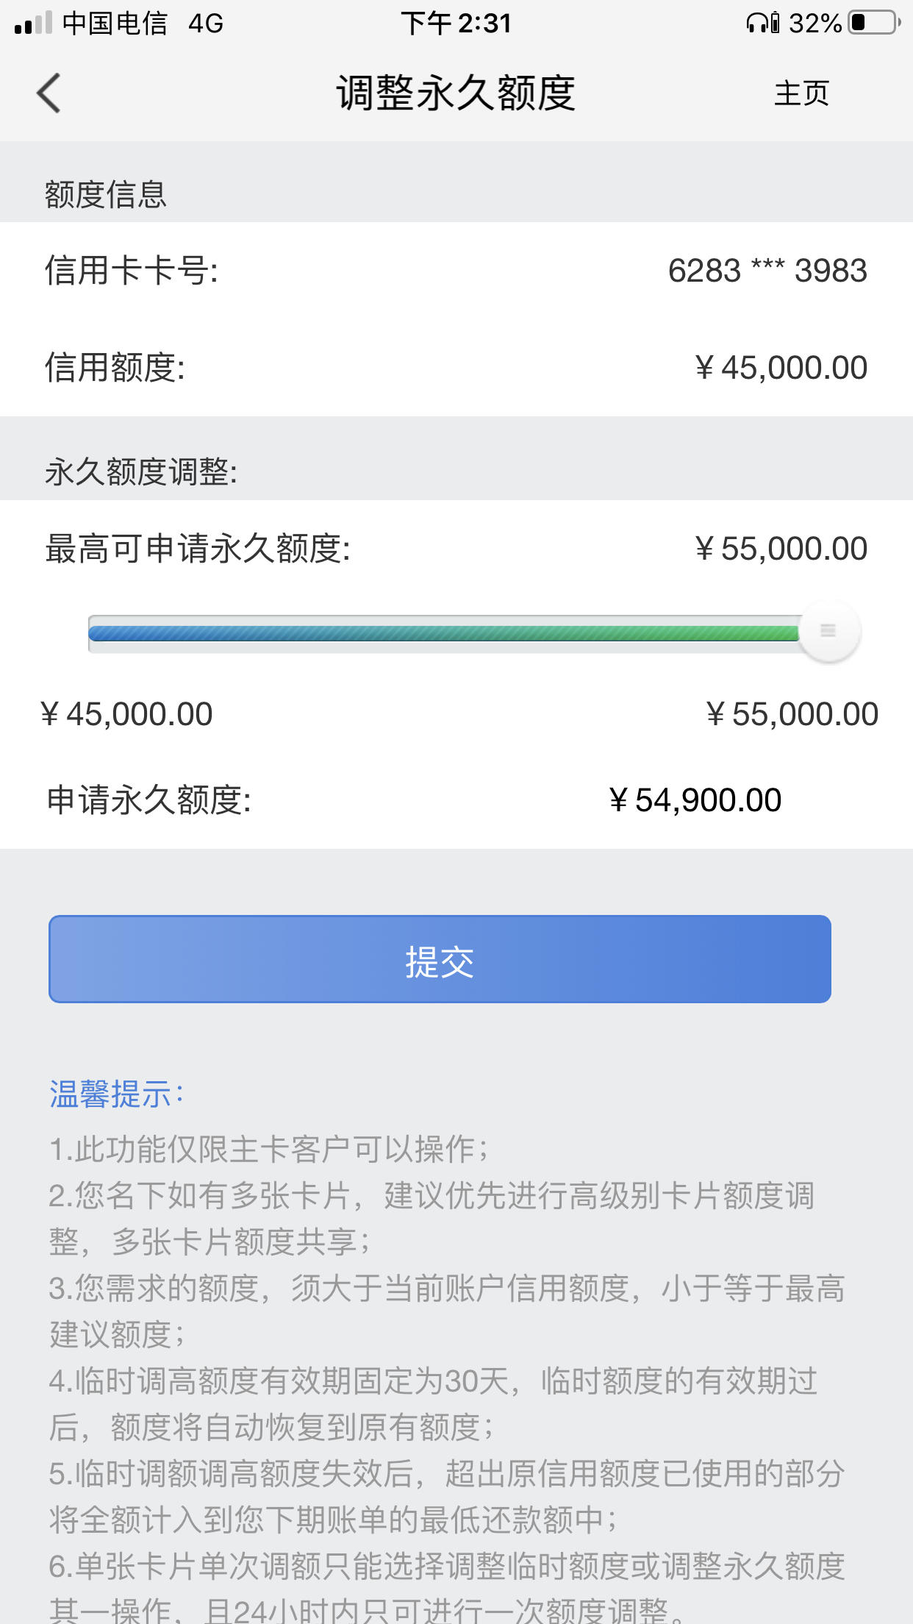Tap the credit card number 6283 *** 3983
The image size is (913, 1624).
(x=767, y=271)
